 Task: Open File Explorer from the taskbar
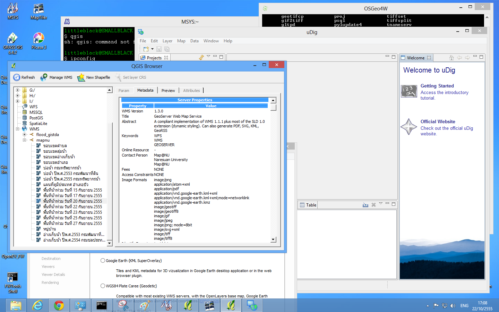(16, 305)
